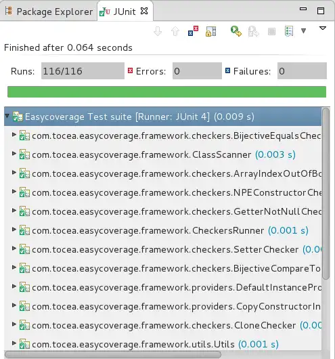Toggle show failures only filter

(x=193, y=31)
